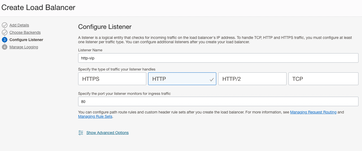Viewport: 362px width, 151px height.
Task: Select HTTP/2 traffic type
Action: point(252,79)
